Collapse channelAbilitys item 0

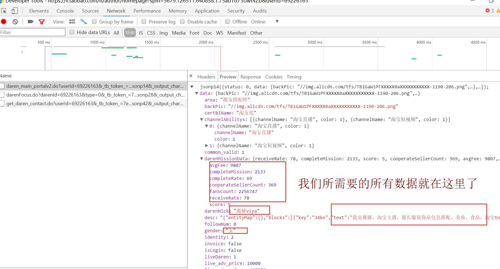pyautogui.click(x=206, y=126)
